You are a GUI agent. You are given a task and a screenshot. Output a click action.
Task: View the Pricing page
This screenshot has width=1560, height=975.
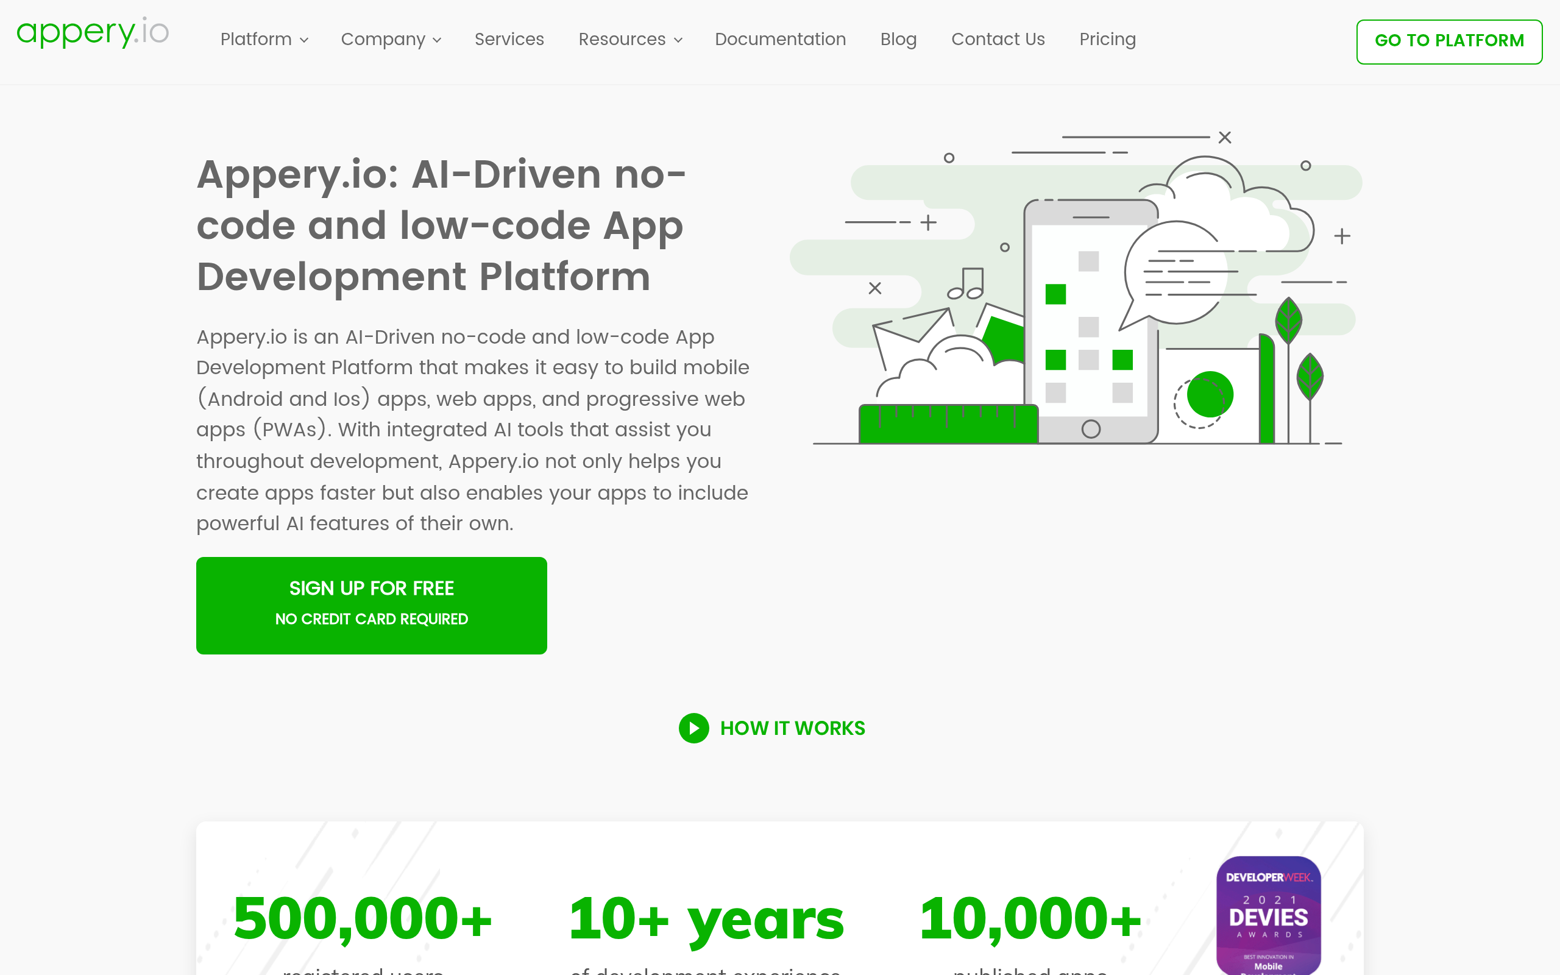pos(1107,40)
